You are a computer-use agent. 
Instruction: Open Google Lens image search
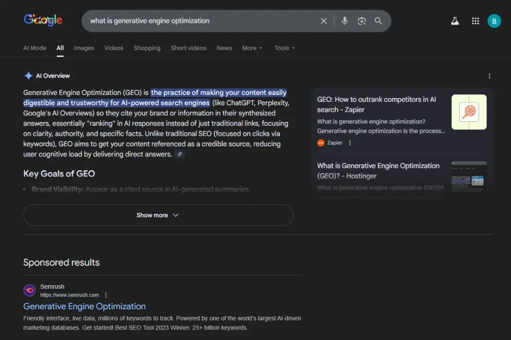361,20
